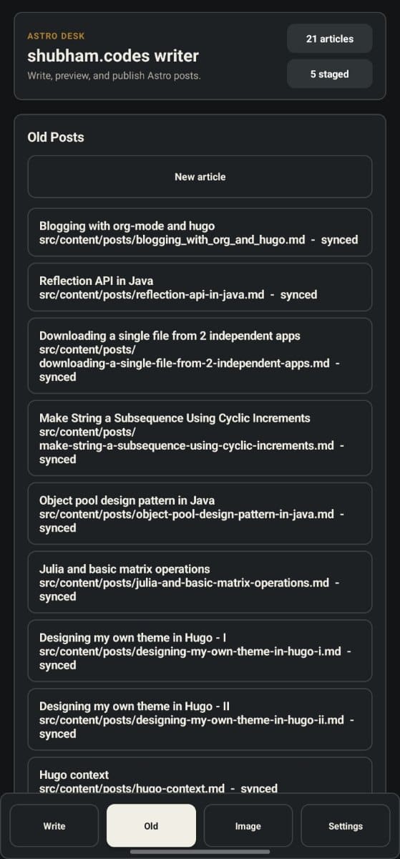
Task: Select Julia and basic matrix operations post
Action: 200,582
